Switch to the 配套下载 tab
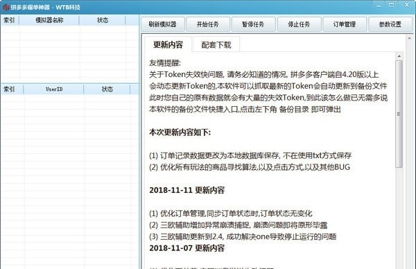 coord(216,45)
